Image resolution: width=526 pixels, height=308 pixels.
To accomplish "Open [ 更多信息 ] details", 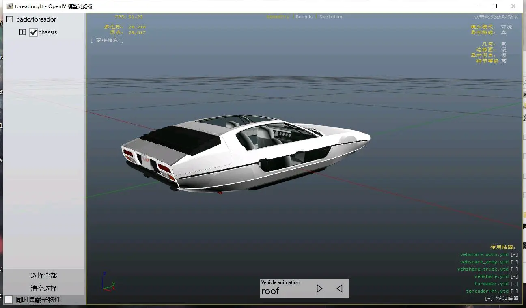I will [x=107, y=40].
